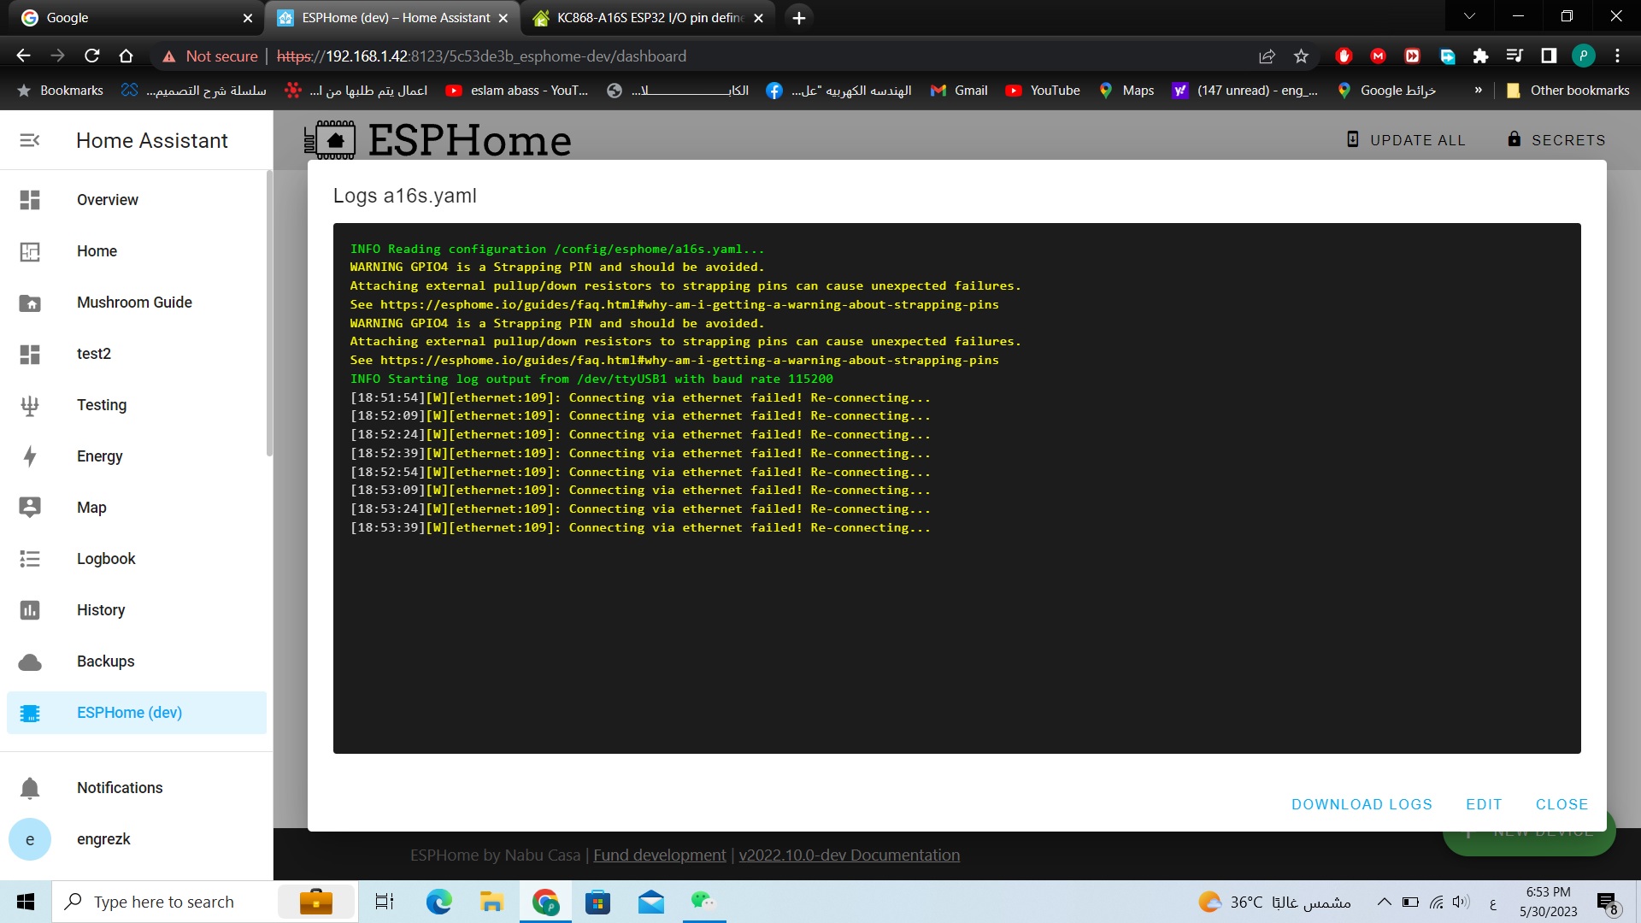Viewport: 1641px width, 923px height.
Task: Open Fund development link
Action: tap(659, 855)
